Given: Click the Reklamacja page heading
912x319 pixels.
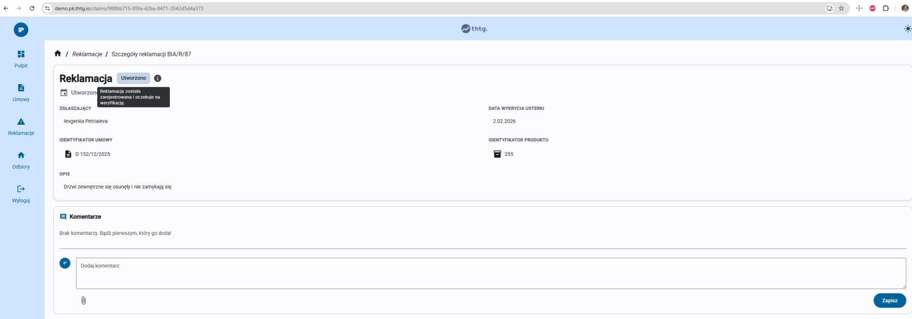Looking at the screenshot, I should coord(86,79).
